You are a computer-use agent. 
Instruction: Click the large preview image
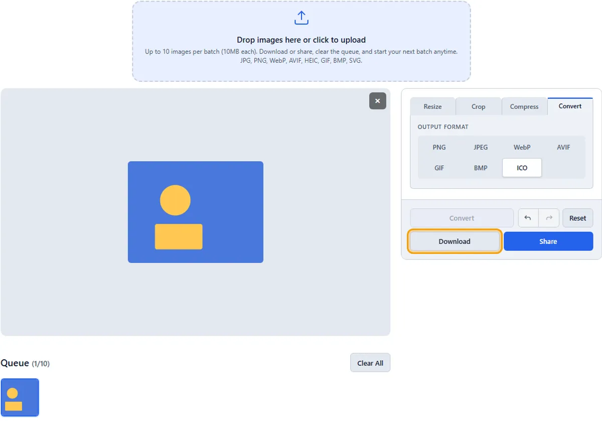[x=196, y=212]
